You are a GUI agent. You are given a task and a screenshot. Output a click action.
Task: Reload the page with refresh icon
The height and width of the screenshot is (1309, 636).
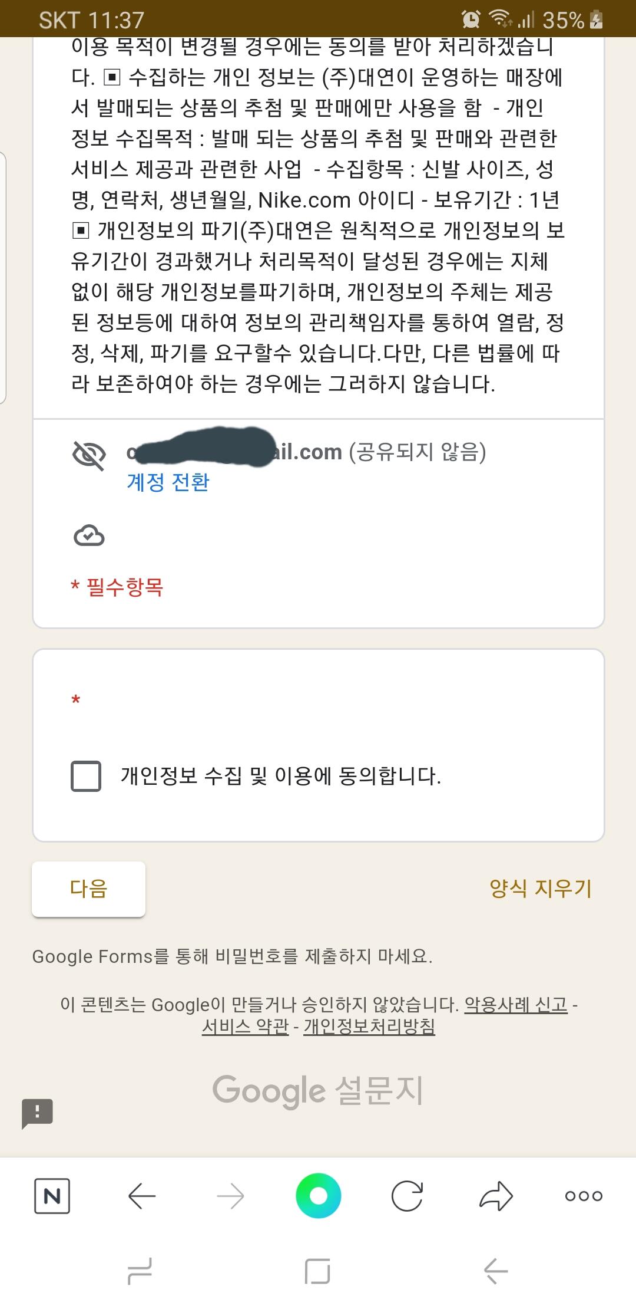coord(407,1196)
